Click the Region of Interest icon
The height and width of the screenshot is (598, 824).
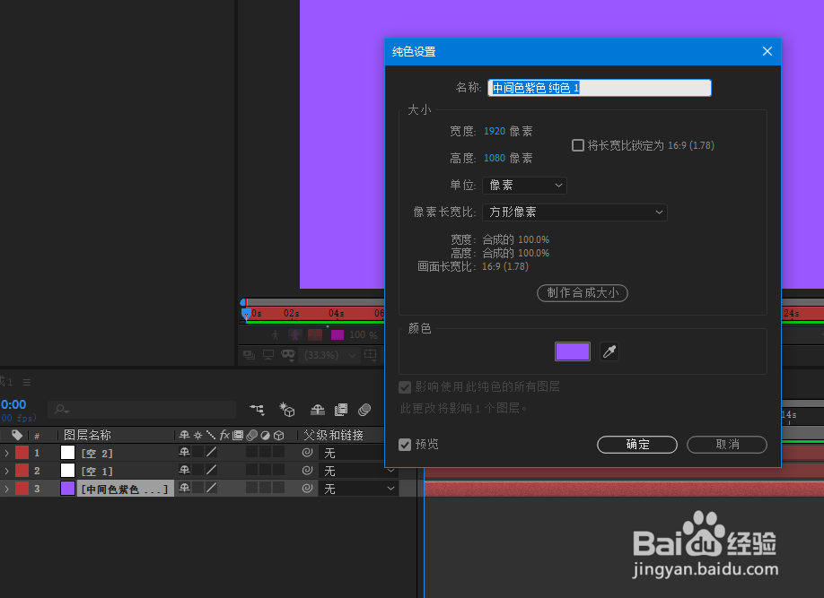click(x=370, y=355)
